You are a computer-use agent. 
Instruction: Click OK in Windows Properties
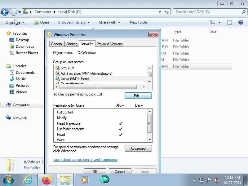coord(95,171)
